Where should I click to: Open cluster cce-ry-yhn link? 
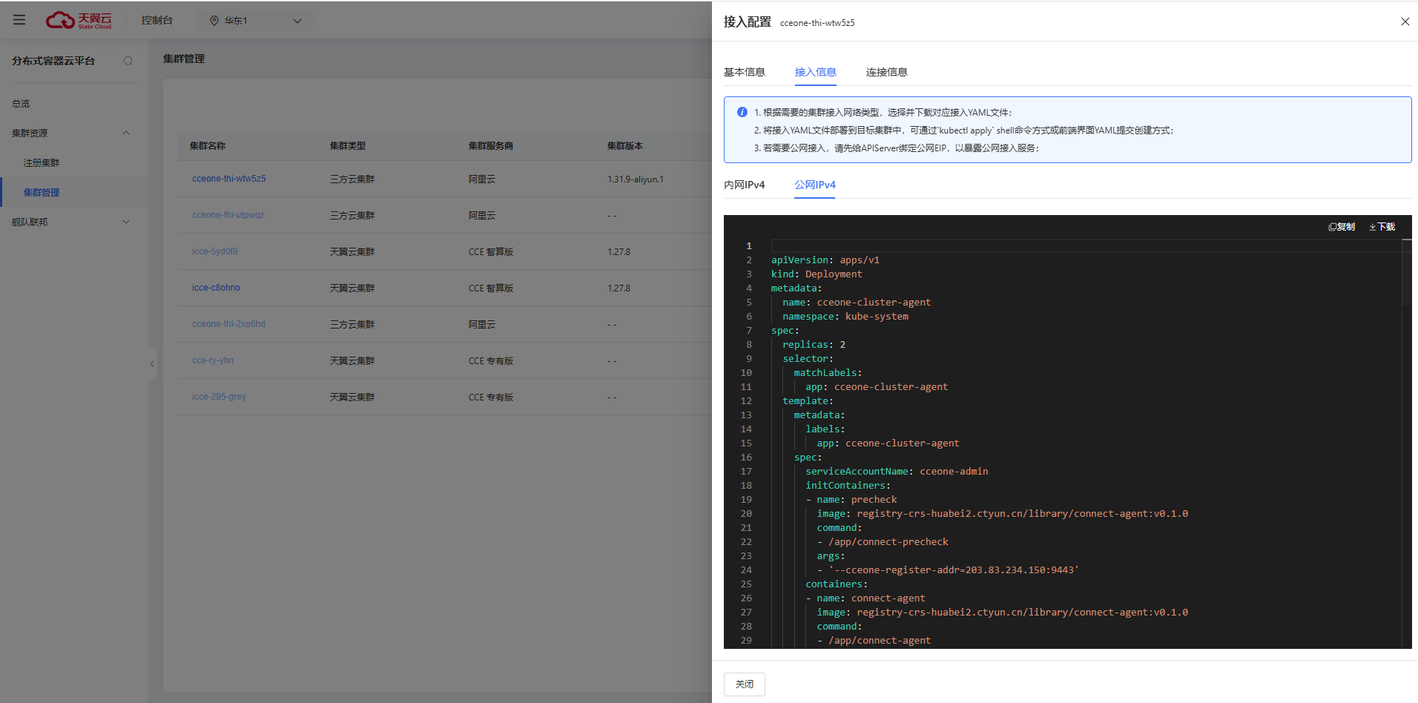coord(212,360)
